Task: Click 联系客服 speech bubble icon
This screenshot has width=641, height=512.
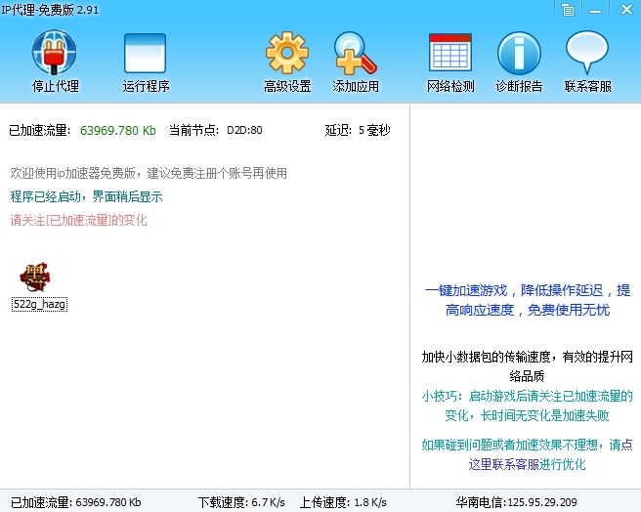Action: pos(587,53)
